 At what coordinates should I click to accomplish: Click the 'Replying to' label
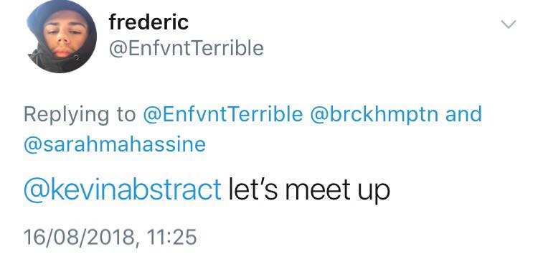click(x=80, y=114)
